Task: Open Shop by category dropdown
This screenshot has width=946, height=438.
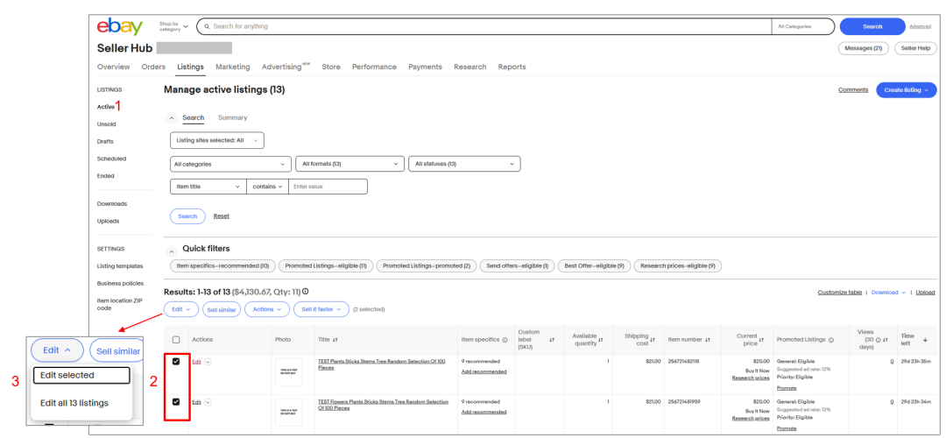Action: click(173, 26)
